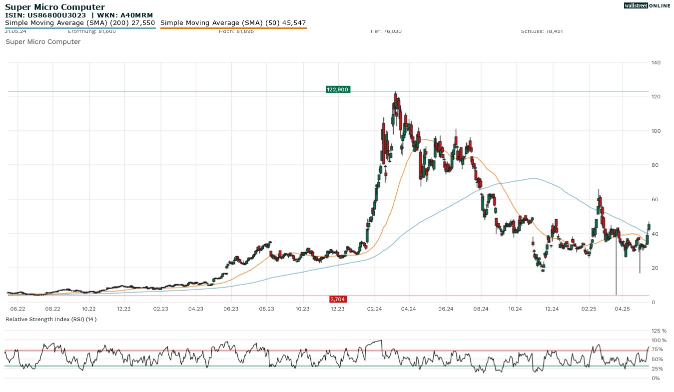Click the 12.23 date axis label
Viewport: 674px width, 392px height.
[x=338, y=309]
